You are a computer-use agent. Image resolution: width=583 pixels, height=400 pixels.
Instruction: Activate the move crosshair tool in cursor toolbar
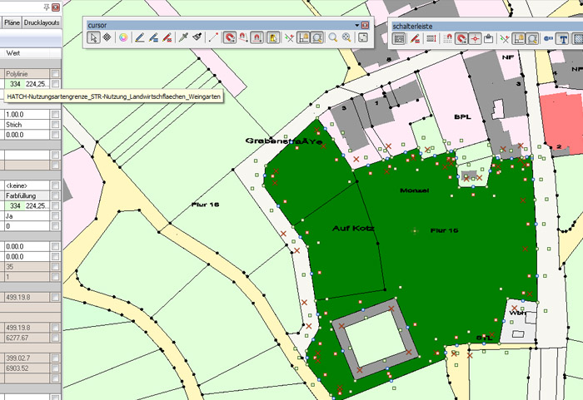(x=107, y=37)
